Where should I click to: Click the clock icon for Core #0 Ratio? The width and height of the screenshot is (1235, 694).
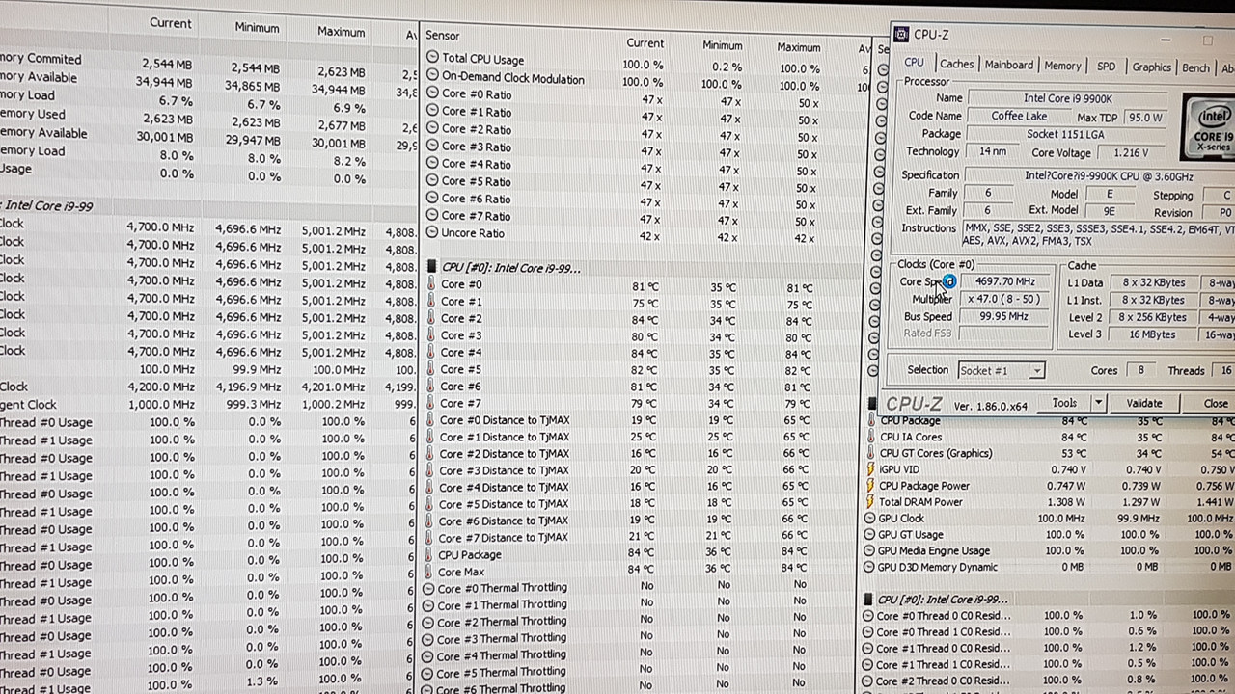[432, 93]
